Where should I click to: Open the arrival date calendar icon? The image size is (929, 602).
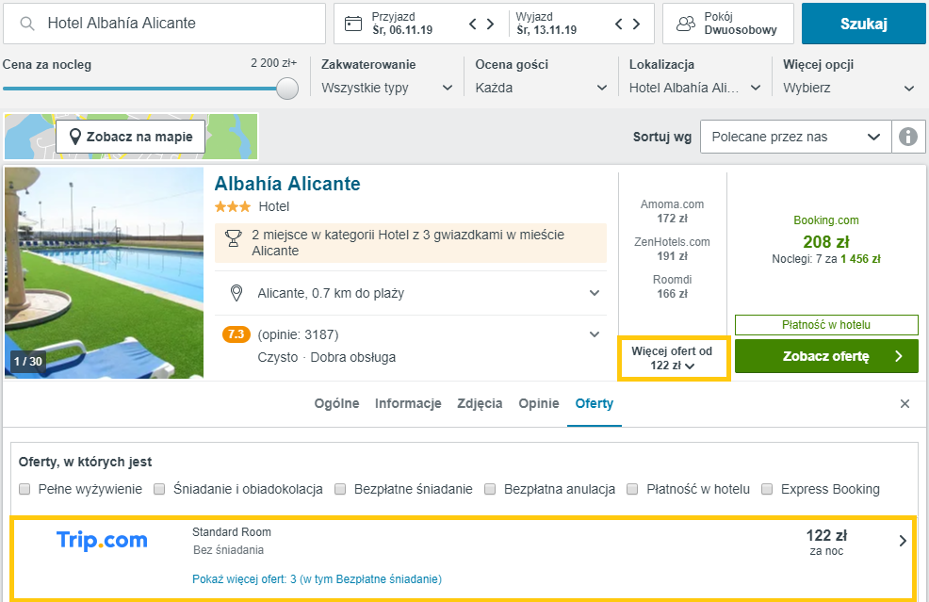(x=353, y=24)
